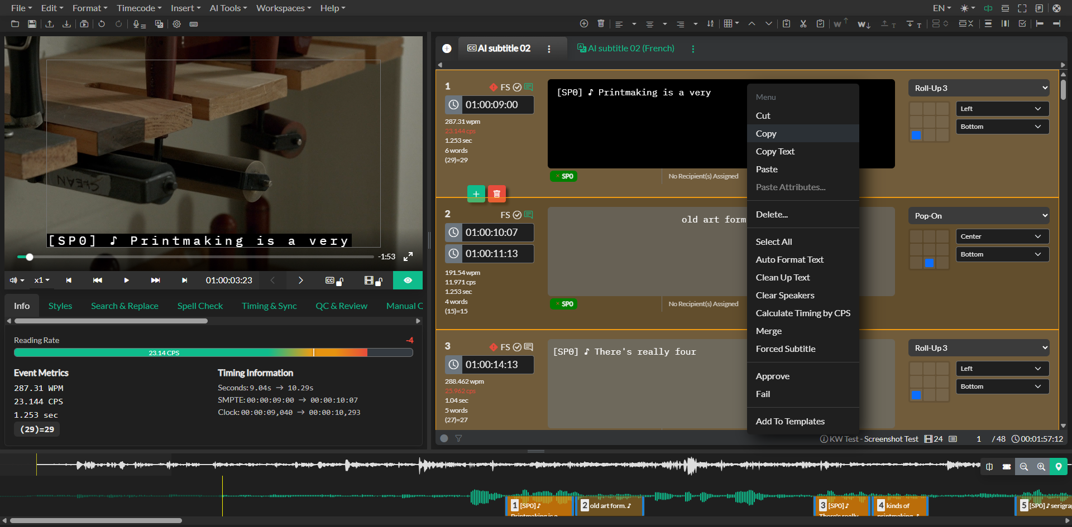Open the AI Tools menu
Image resolution: width=1072 pixels, height=527 pixels.
coord(228,8)
